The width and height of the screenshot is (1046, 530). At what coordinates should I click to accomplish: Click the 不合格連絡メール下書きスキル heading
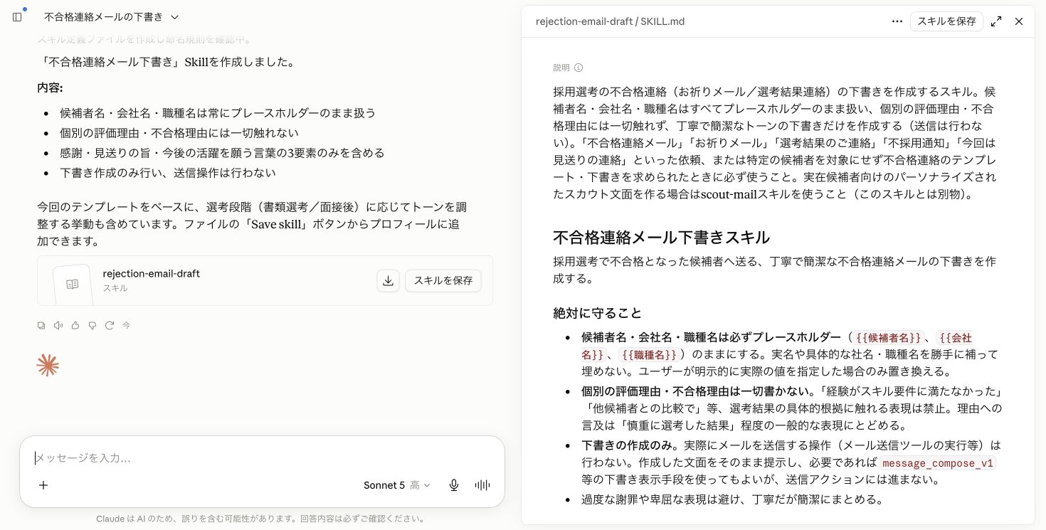tap(661, 237)
